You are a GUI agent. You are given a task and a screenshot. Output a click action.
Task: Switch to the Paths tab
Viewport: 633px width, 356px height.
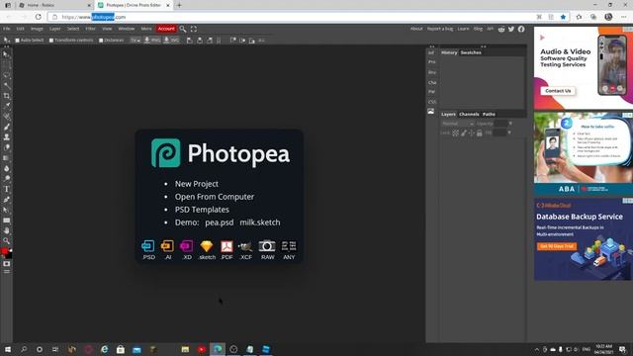489,115
